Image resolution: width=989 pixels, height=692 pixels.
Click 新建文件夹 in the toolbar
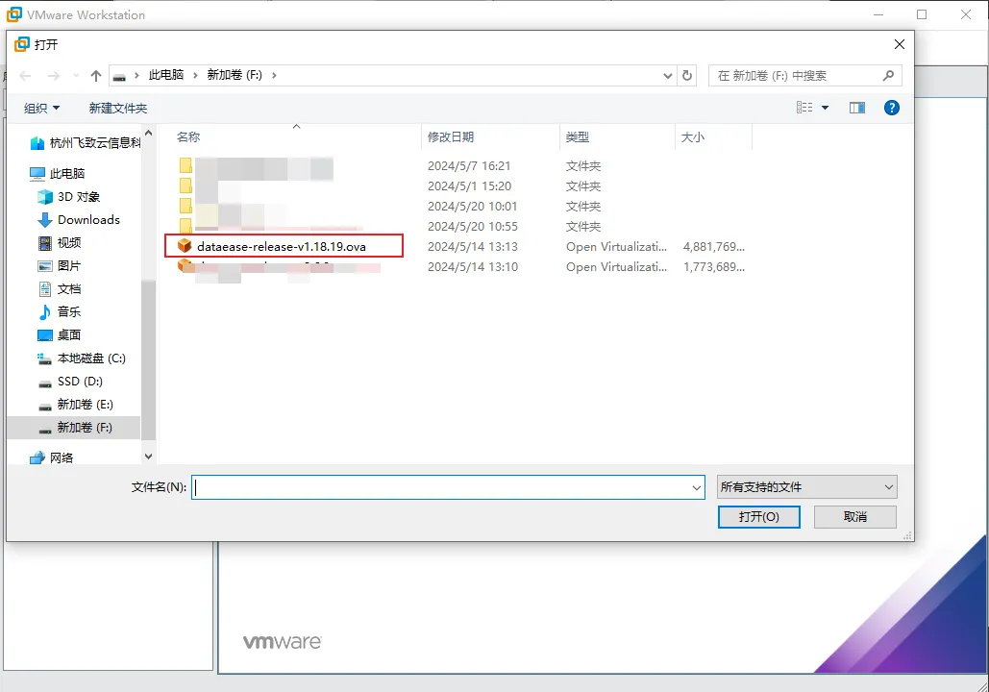pos(118,108)
